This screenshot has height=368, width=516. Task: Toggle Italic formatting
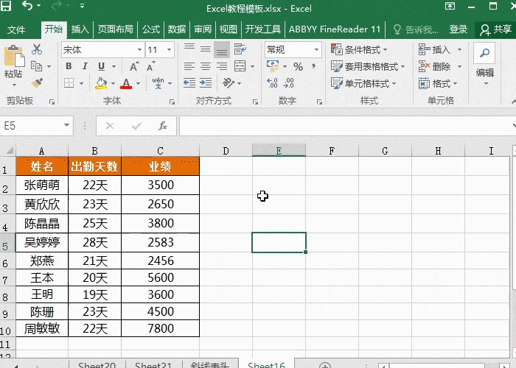click(85, 66)
